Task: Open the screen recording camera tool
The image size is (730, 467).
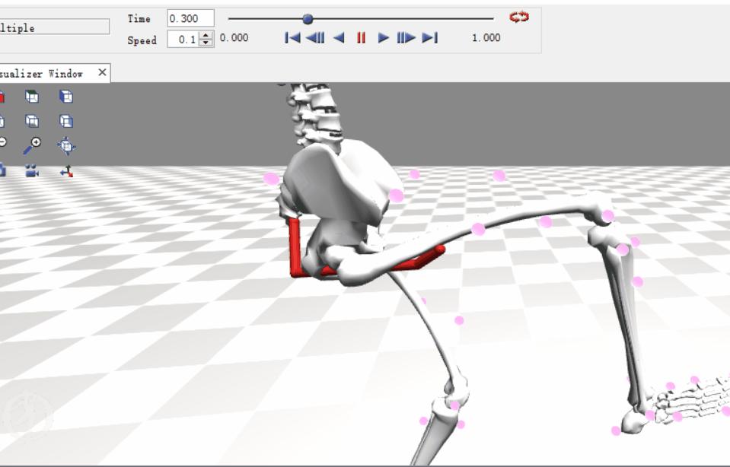Action: coord(32,170)
